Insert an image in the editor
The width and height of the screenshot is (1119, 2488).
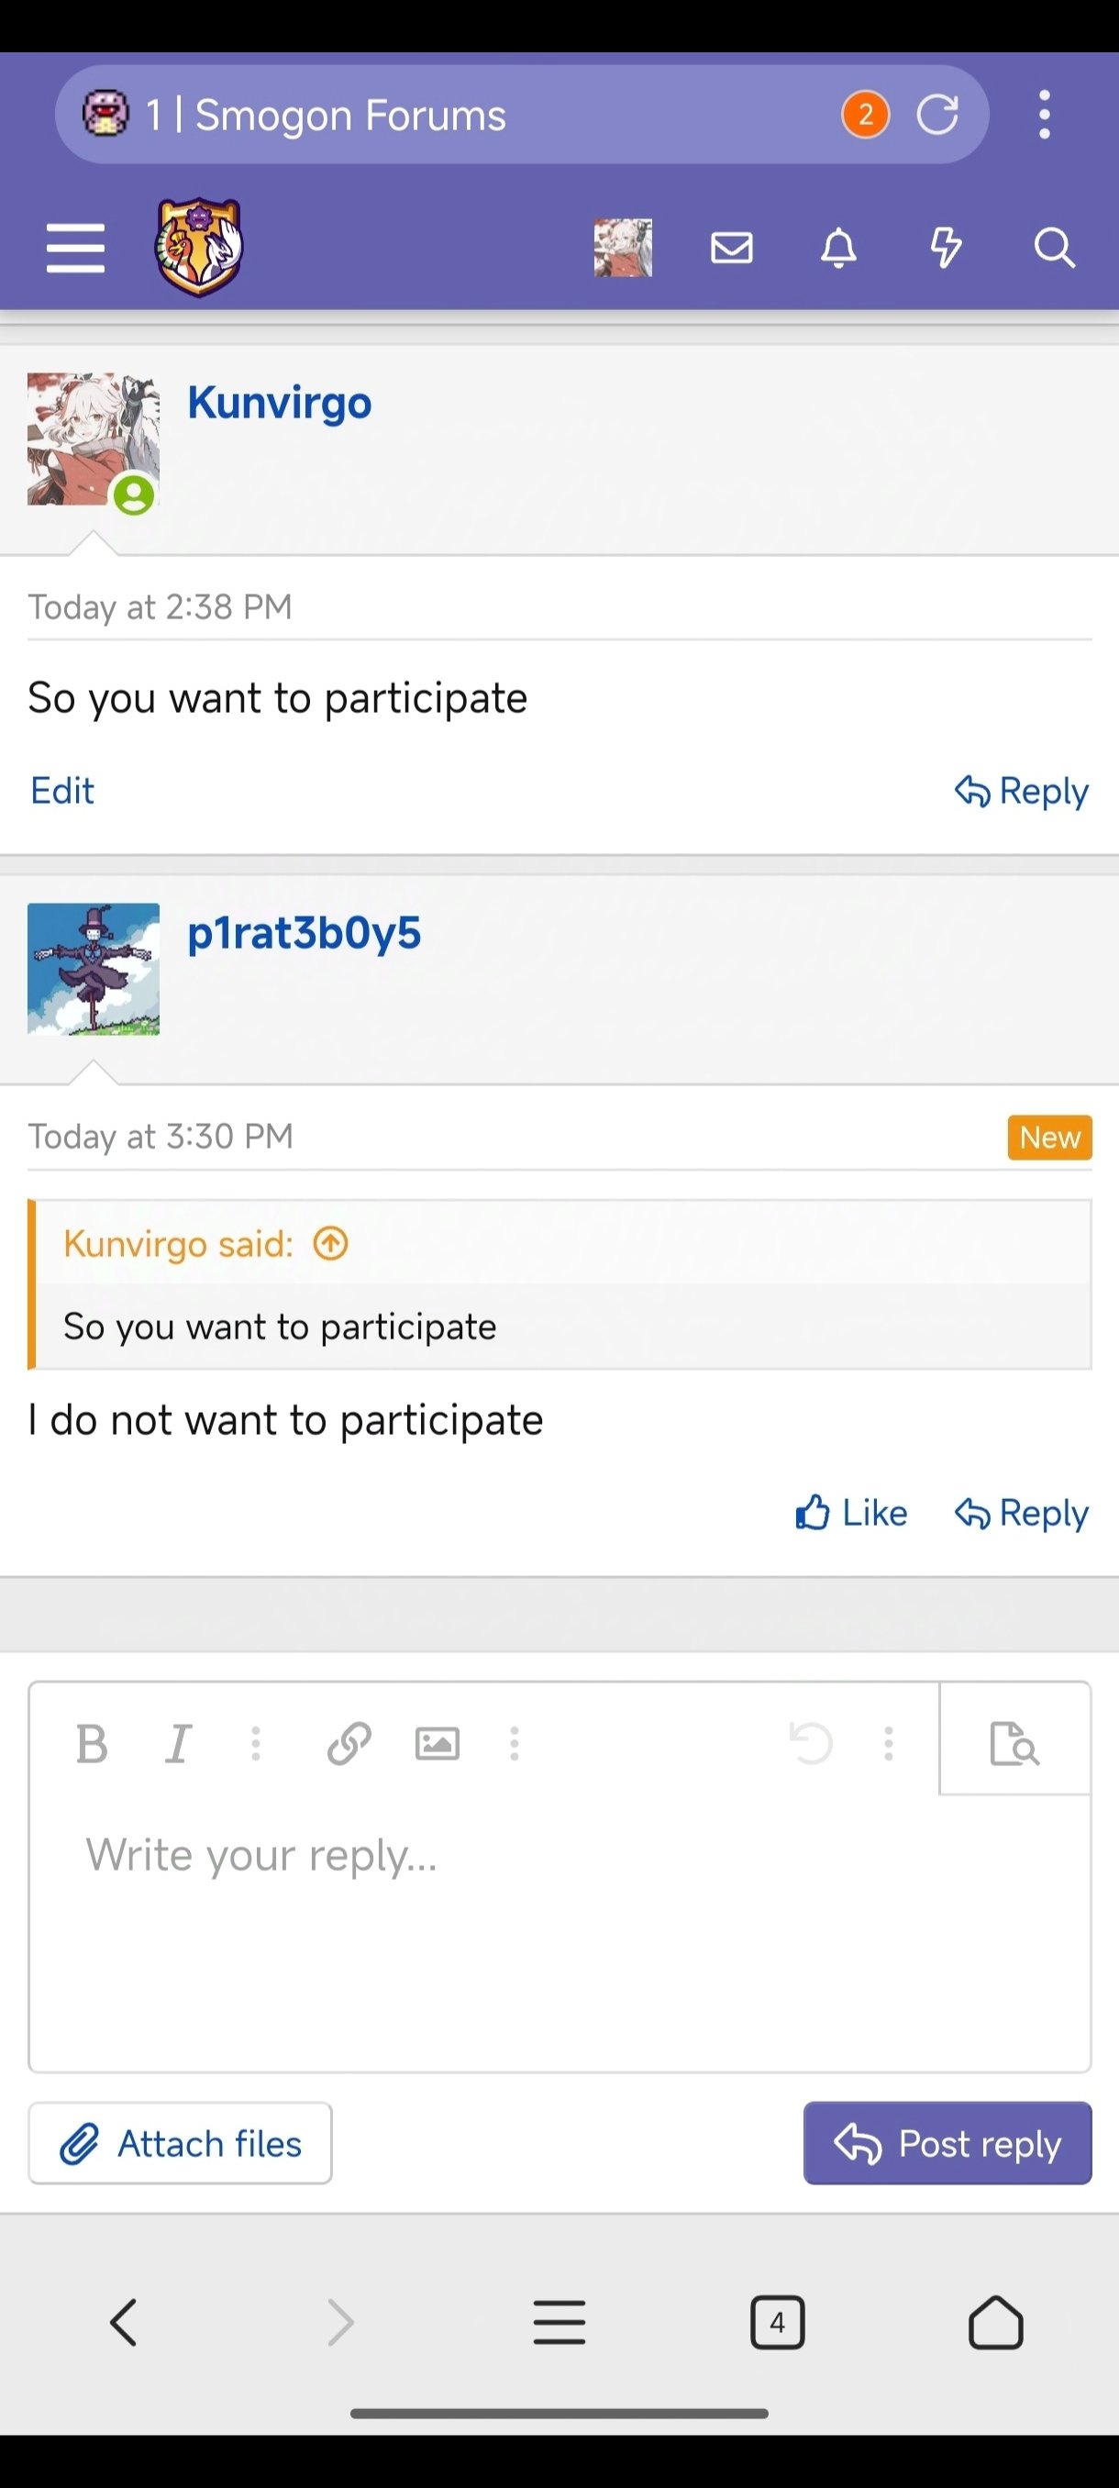[x=437, y=1744]
